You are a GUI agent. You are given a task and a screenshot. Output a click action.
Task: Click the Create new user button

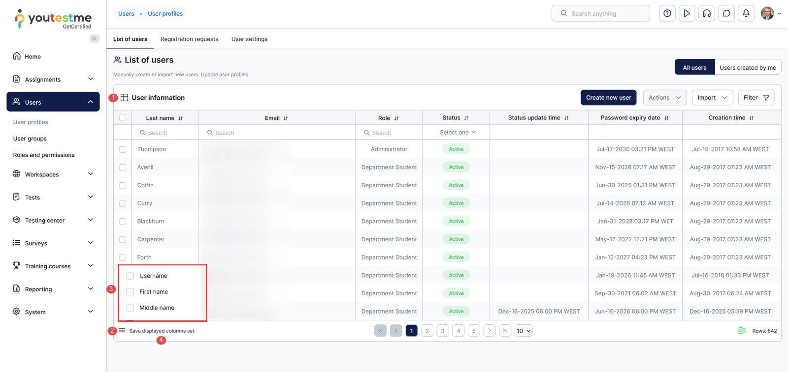pos(608,98)
